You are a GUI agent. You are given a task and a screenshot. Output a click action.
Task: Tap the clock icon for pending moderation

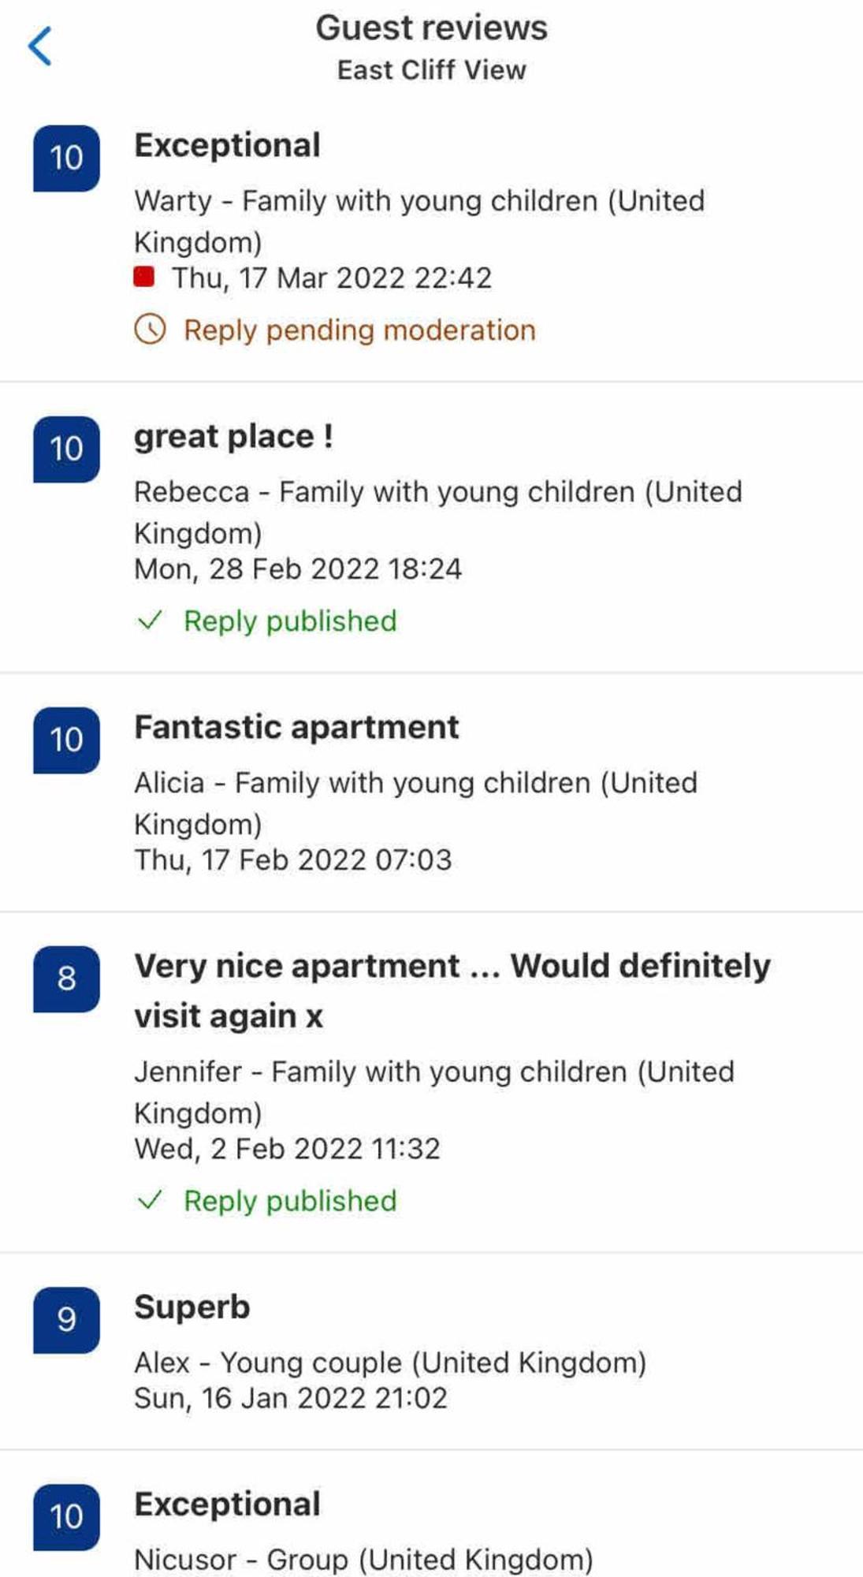150,330
